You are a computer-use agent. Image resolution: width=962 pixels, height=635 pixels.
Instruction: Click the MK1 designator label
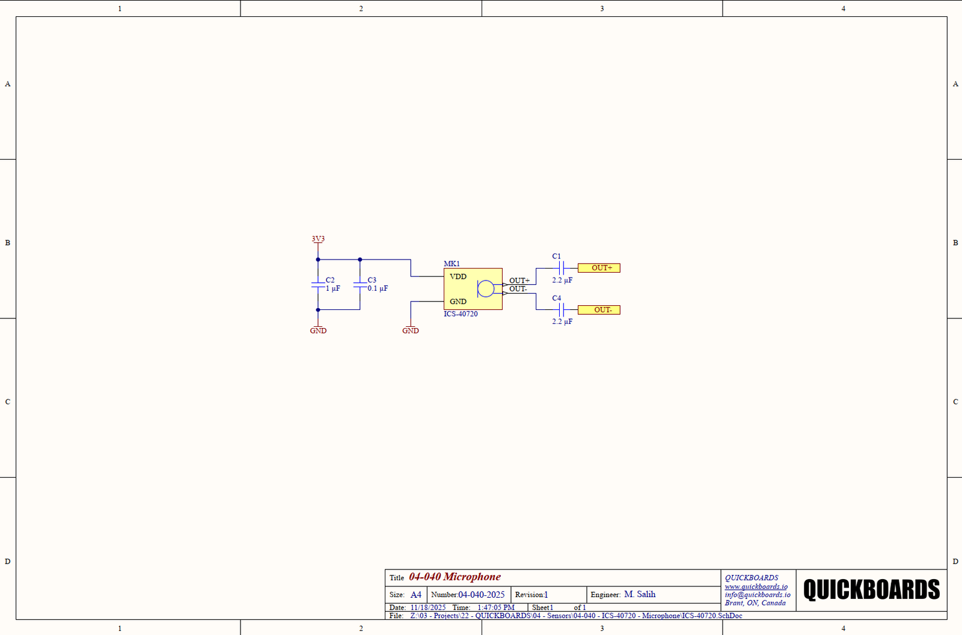(x=452, y=264)
